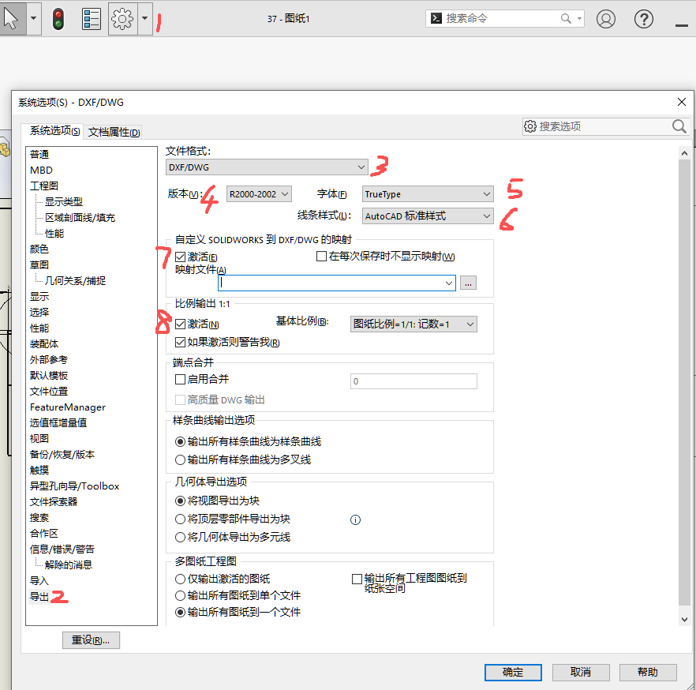Select 导入 in the options list
Image resolution: width=696 pixels, height=690 pixels.
pyautogui.click(x=39, y=581)
